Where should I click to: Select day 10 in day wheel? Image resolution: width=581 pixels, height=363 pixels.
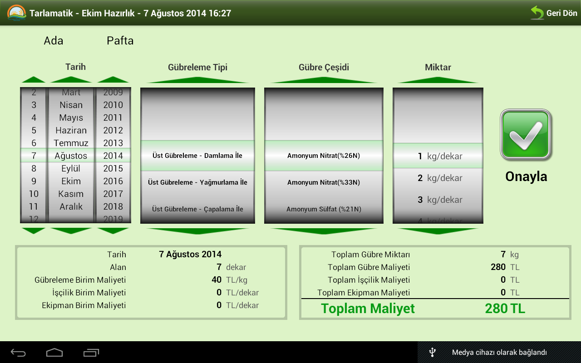[x=34, y=194]
